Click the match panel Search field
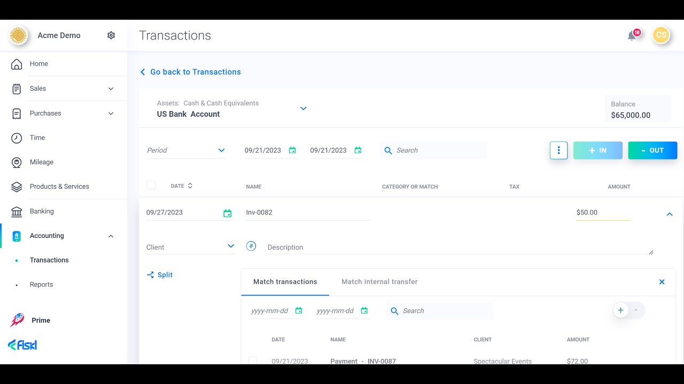684x384 pixels. [440, 311]
